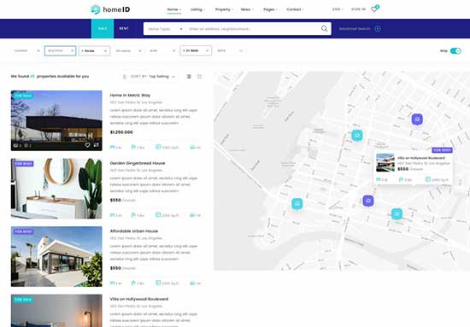Click photo count icon on Metric Way image
Screen dimensions: 470x327
point(15,145)
